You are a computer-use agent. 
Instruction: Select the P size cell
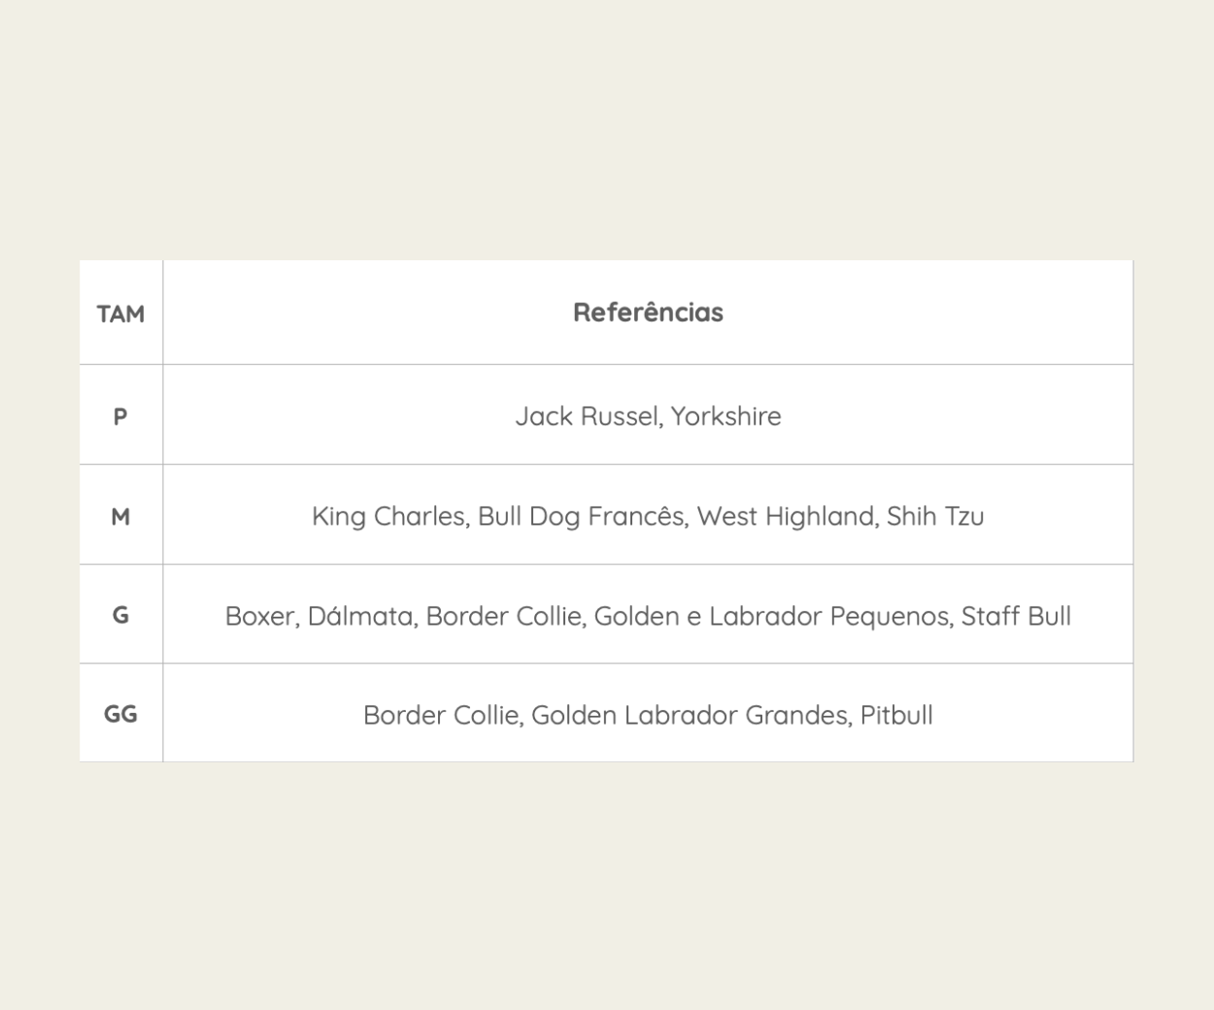point(120,417)
